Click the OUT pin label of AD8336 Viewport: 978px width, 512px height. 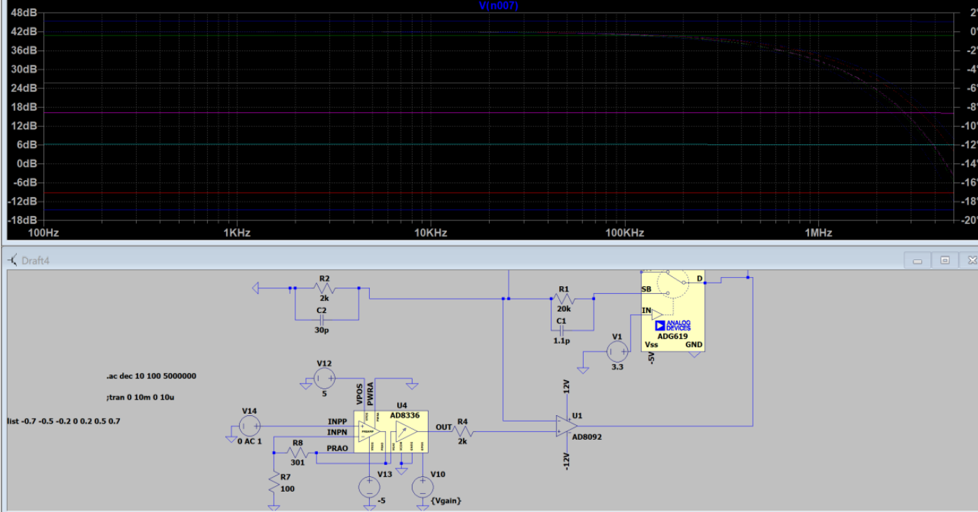443,427
